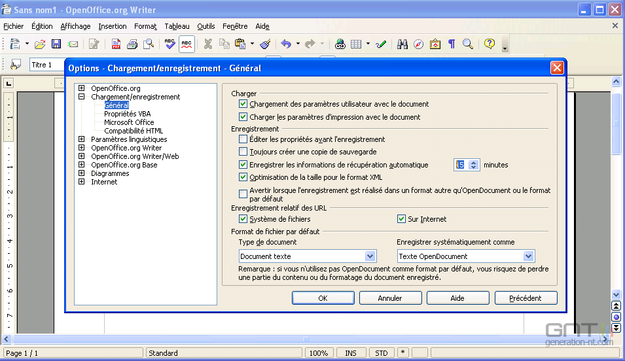Insert hyperlink icon in toolbar
625x361 pixels.
(340, 44)
